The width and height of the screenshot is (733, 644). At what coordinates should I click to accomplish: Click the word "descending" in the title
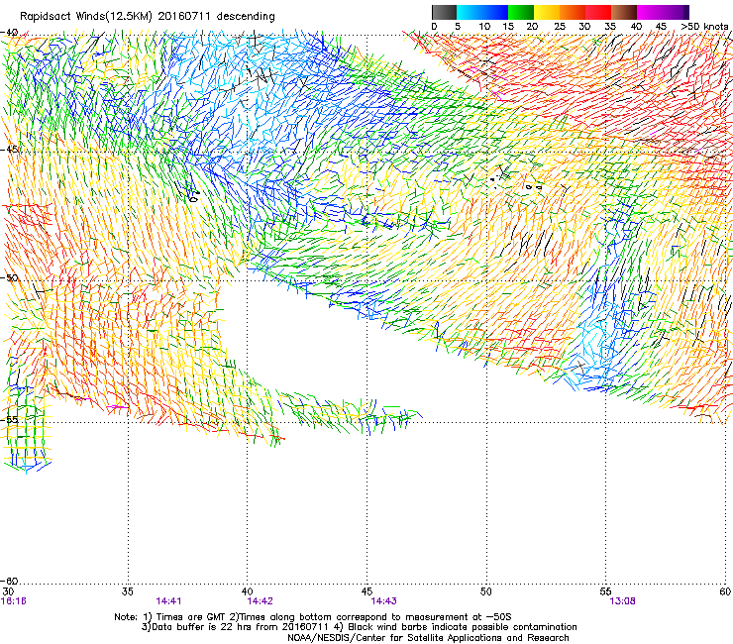(x=246, y=16)
